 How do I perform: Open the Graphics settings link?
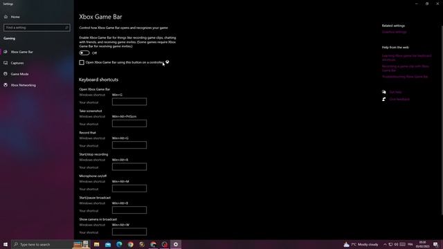(x=394, y=32)
